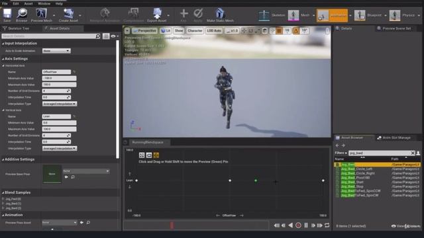Open the Preview Base Pose asset dropdown
This screenshot has width=424, height=238.
[x=86, y=171]
